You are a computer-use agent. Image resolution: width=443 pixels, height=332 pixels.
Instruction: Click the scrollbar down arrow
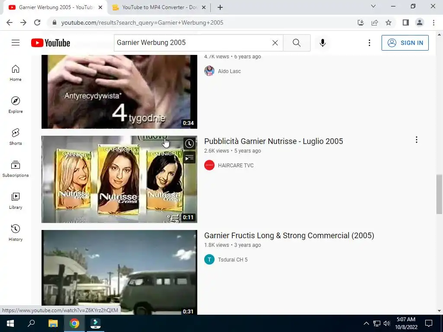click(x=439, y=311)
